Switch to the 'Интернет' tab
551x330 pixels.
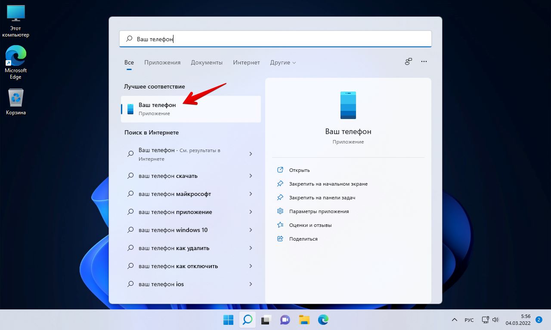coord(246,62)
